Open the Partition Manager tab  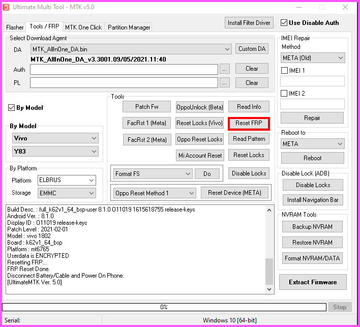point(129,27)
